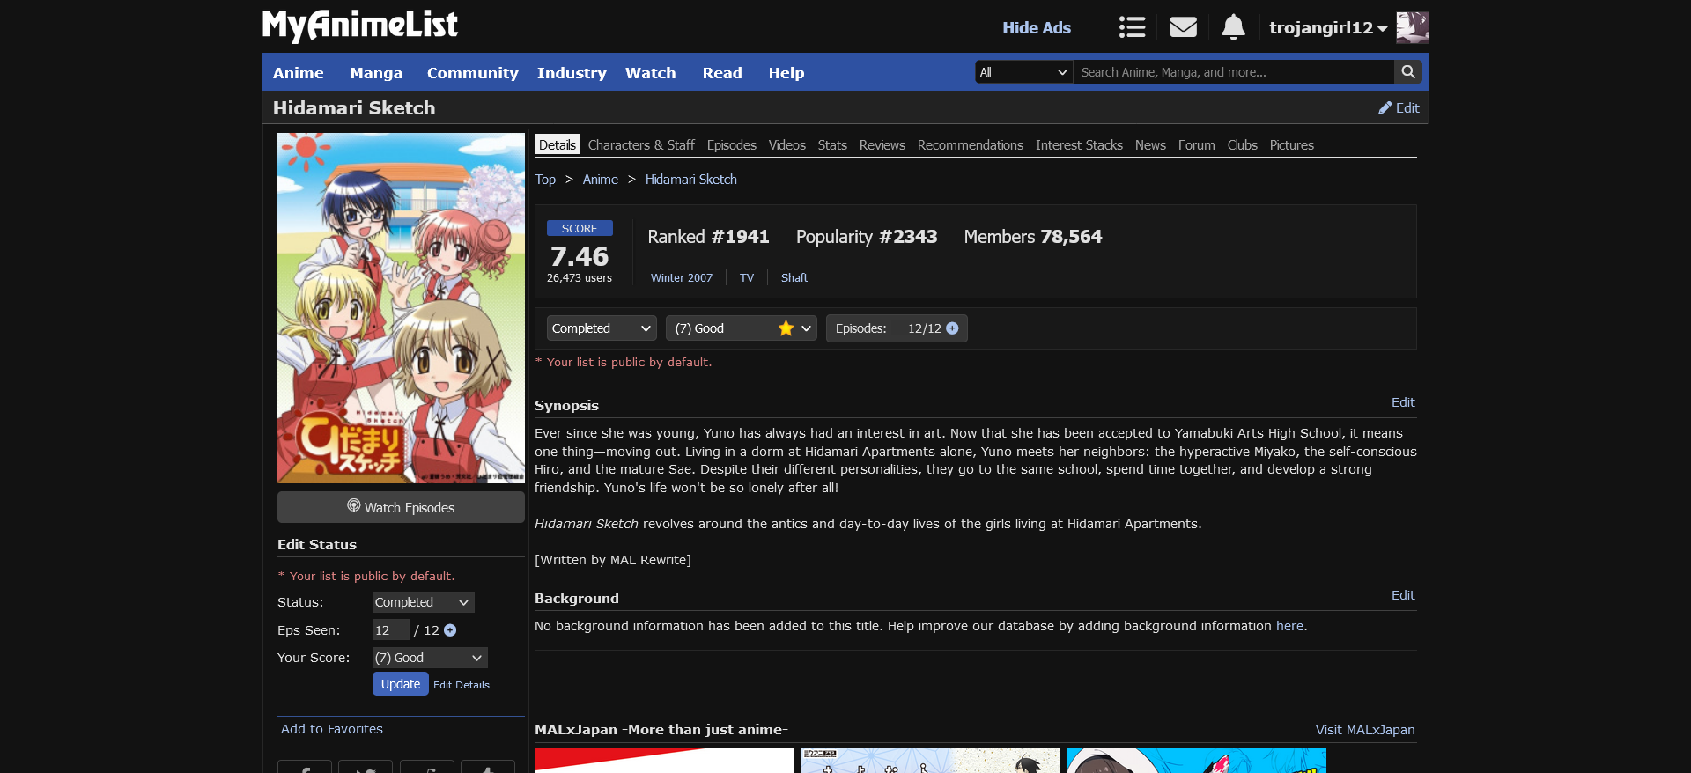This screenshot has width=1691, height=773.
Task: Open sidebar Your Score dropdown
Action: click(430, 658)
